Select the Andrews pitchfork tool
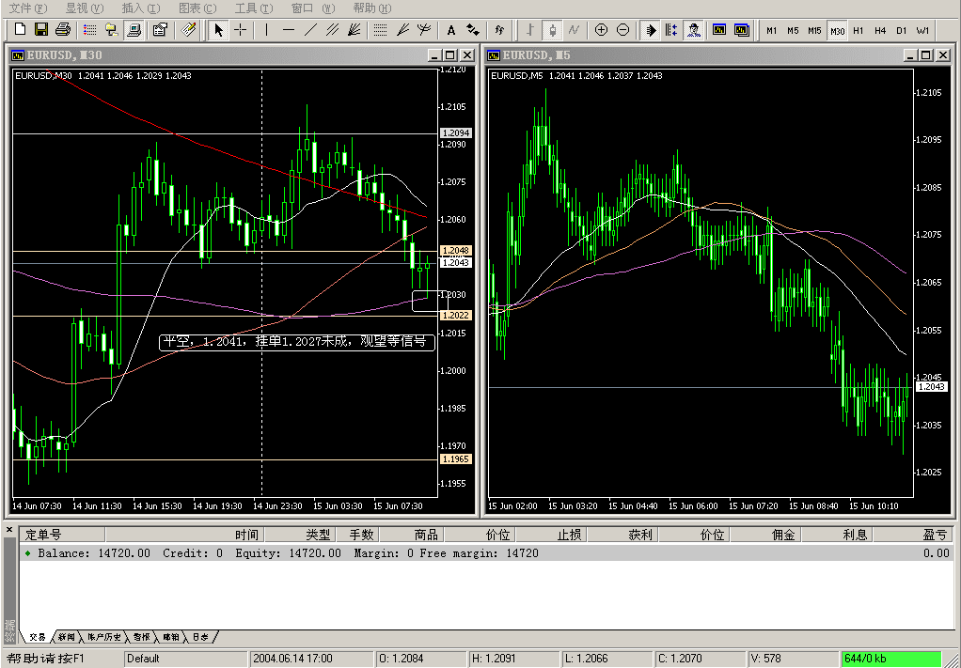 point(423,29)
